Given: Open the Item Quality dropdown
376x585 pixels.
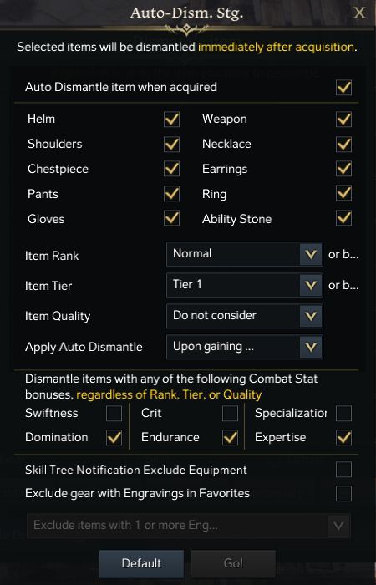Looking at the screenshot, I should [245, 316].
